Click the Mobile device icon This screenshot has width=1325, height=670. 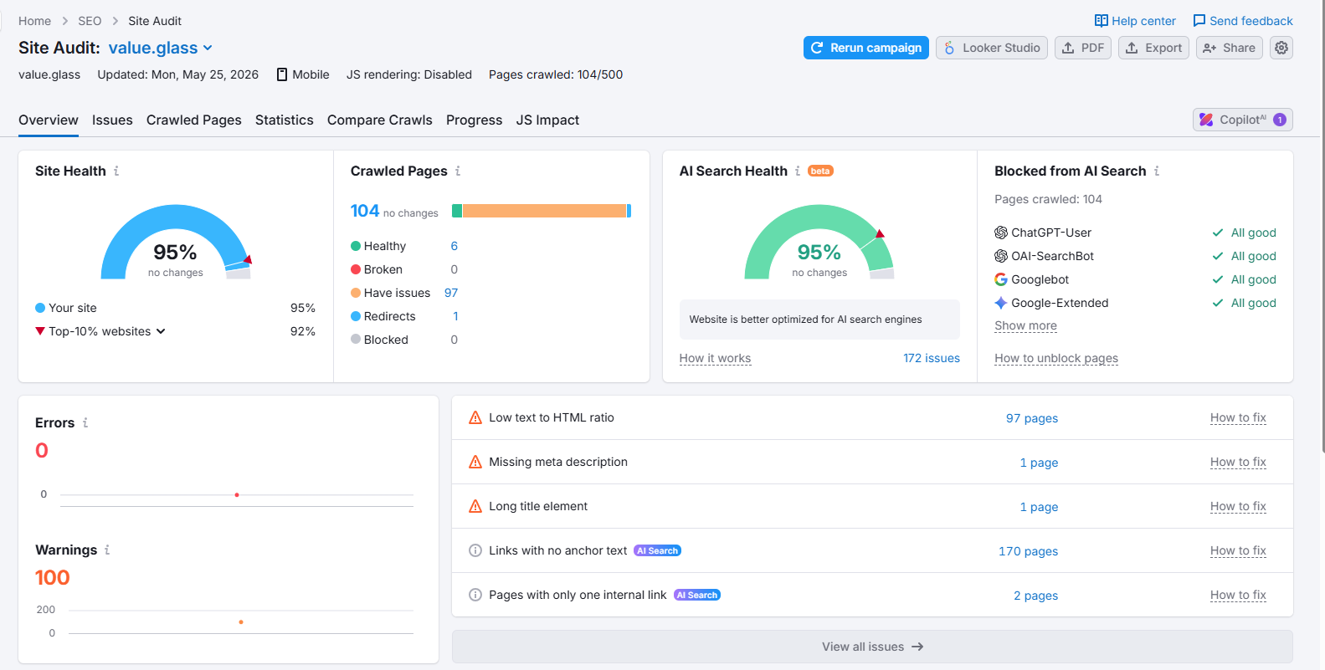(282, 74)
